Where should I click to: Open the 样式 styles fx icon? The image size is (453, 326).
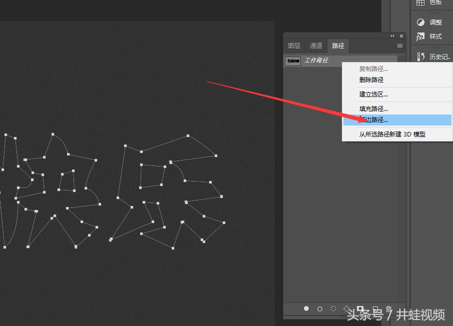coord(420,36)
